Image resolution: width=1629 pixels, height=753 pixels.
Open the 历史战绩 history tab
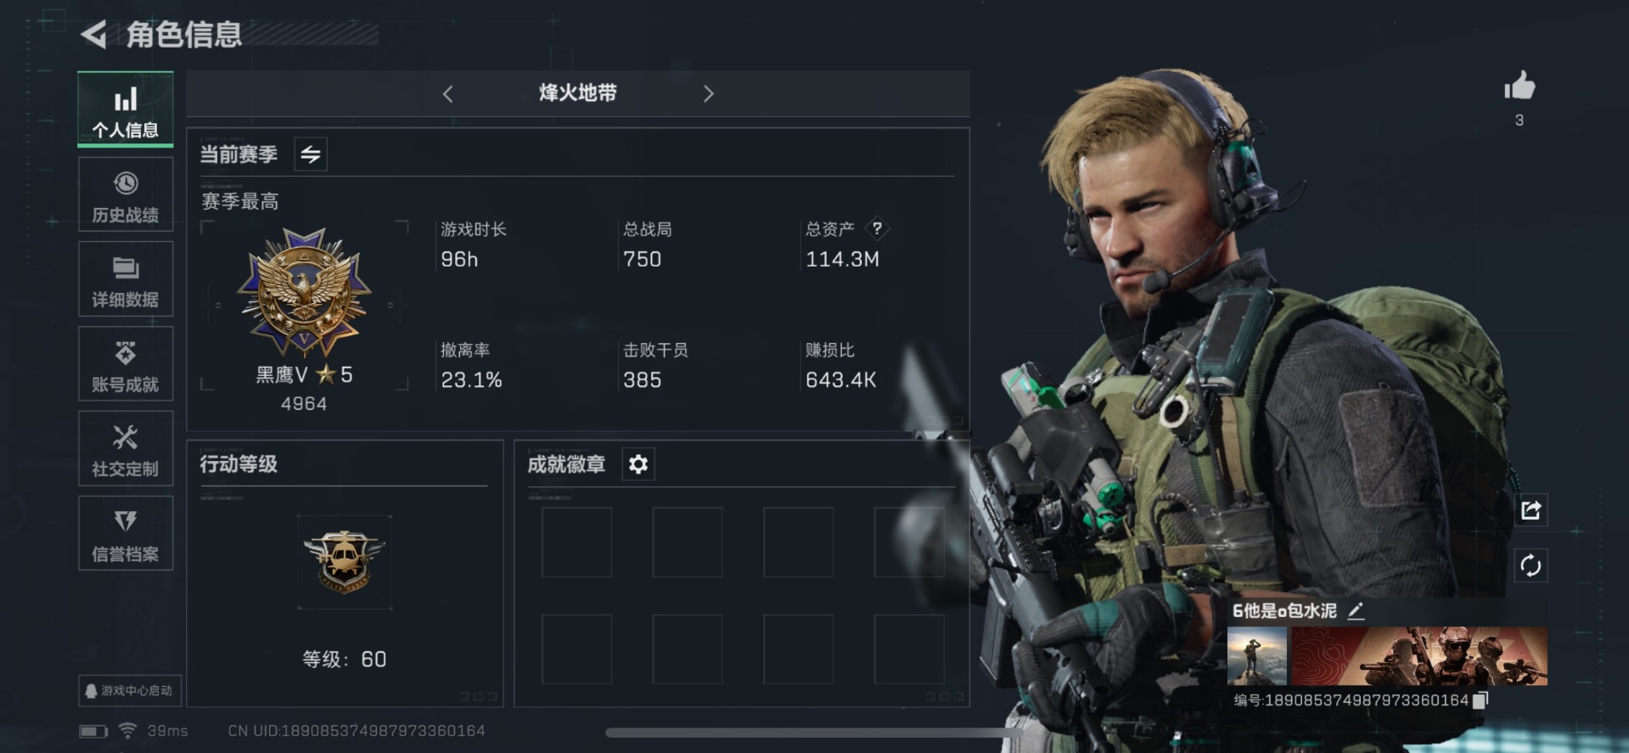tap(126, 194)
